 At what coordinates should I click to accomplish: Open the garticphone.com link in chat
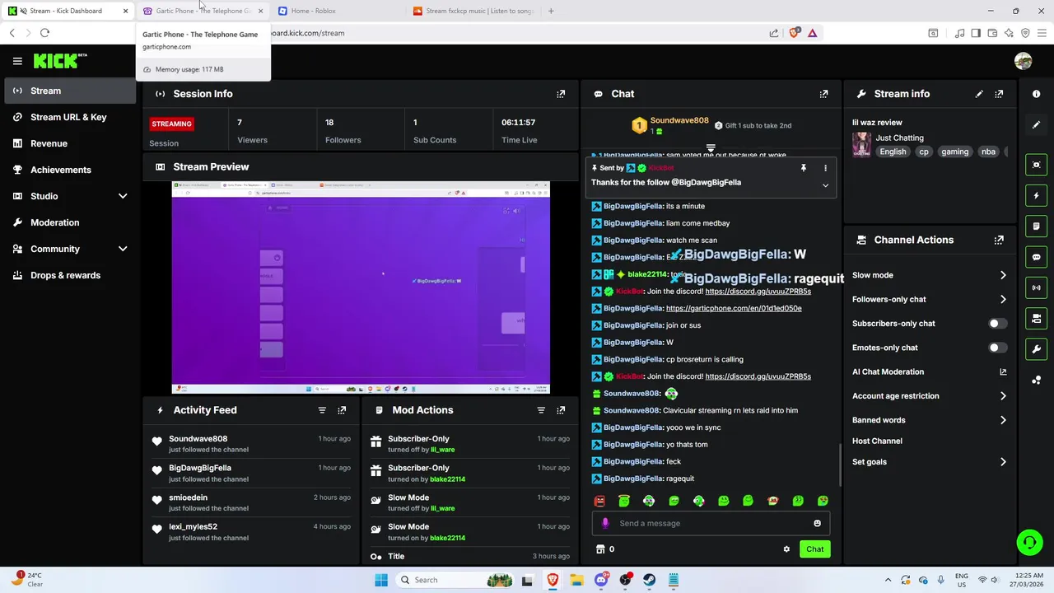(734, 308)
